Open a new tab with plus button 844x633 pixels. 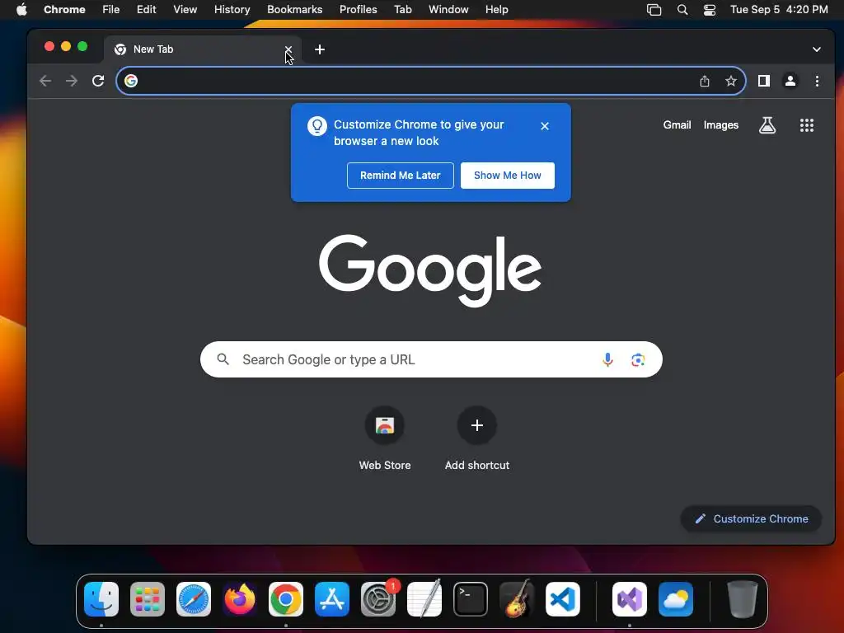(320, 49)
